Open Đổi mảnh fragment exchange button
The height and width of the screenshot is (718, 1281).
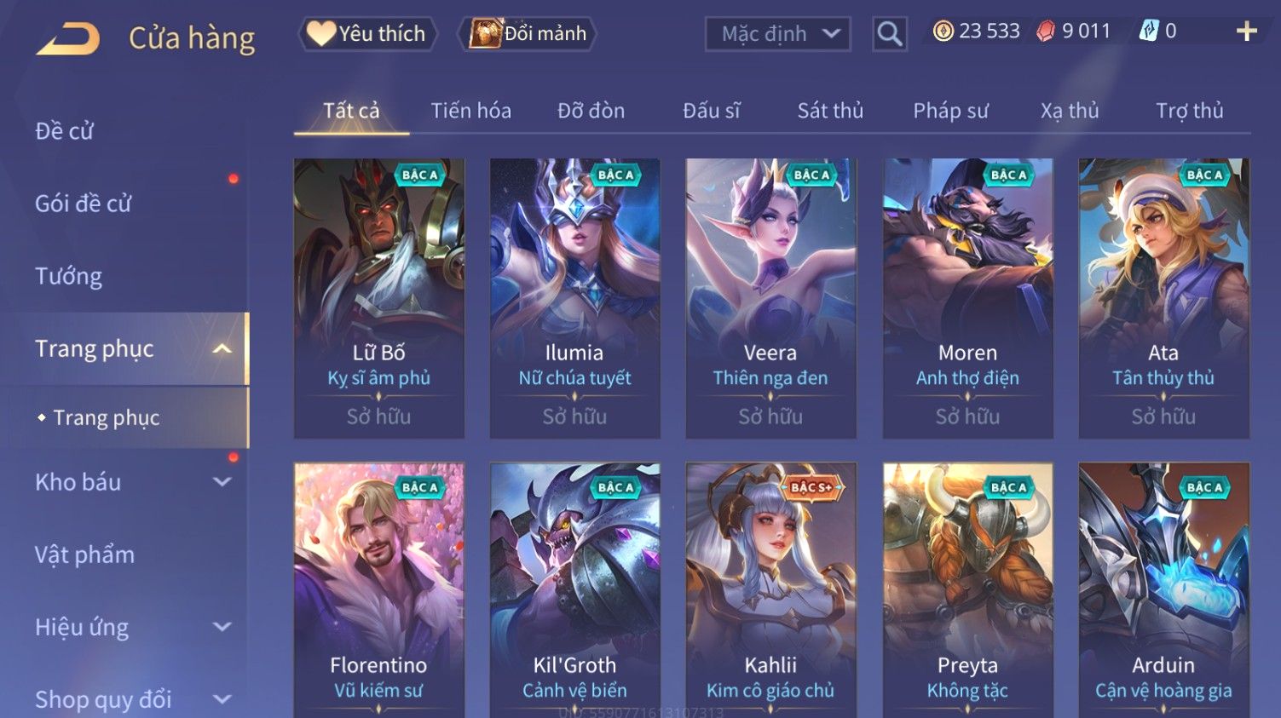pos(527,33)
